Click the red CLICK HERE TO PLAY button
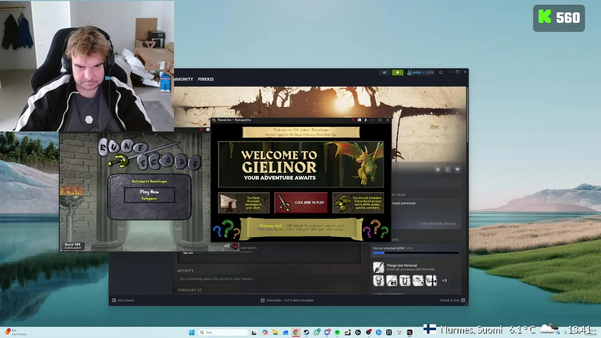Viewport: 601px width, 338px height. click(x=301, y=202)
